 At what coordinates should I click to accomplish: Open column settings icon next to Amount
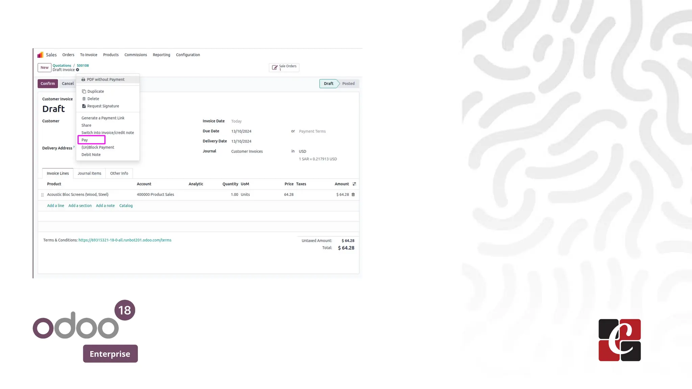click(x=354, y=184)
